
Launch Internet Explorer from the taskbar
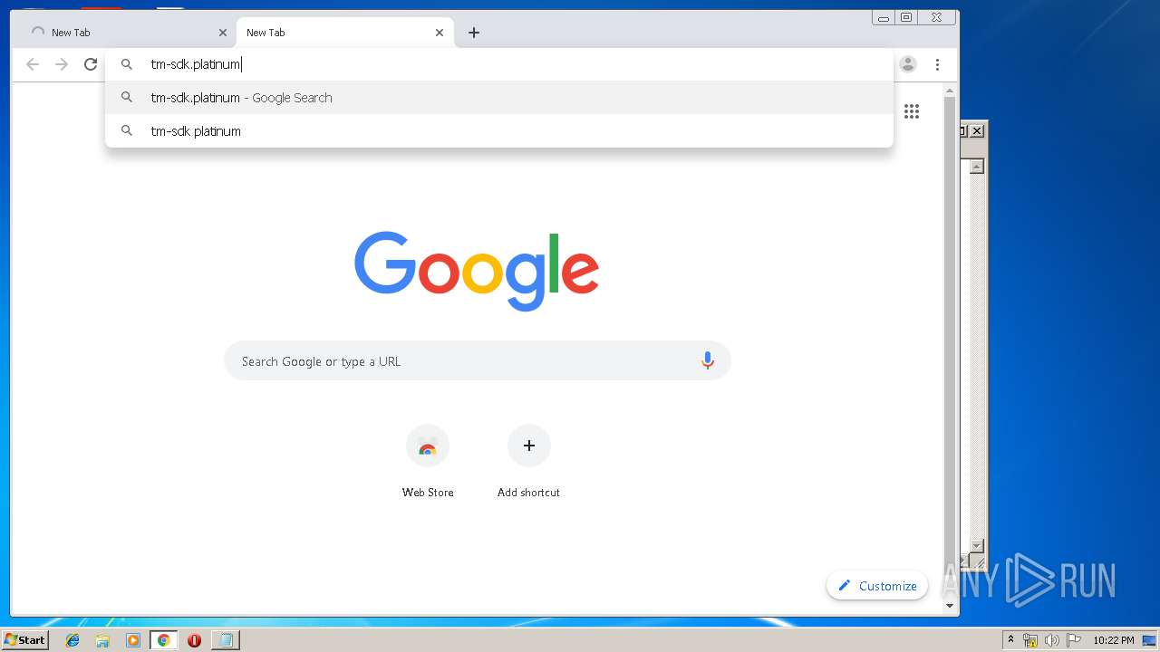[72, 640]
